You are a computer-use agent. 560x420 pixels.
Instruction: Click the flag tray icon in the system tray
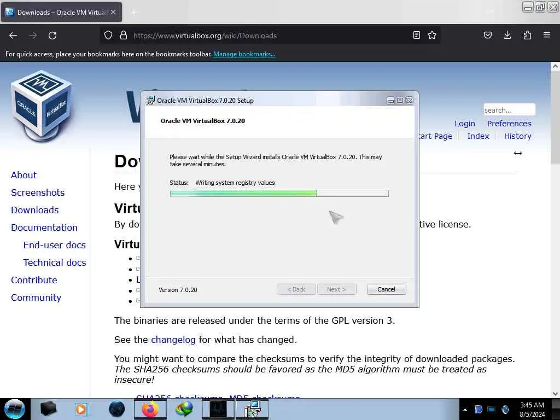tap(479, 409)
